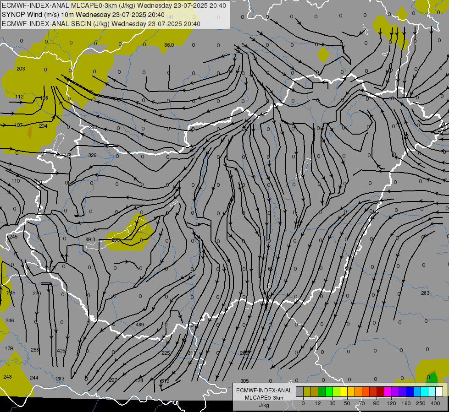Select the white swatch ending the legend

click(x=439, y=391)
